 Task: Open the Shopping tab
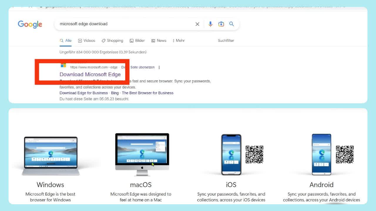[x=112, y=41]
